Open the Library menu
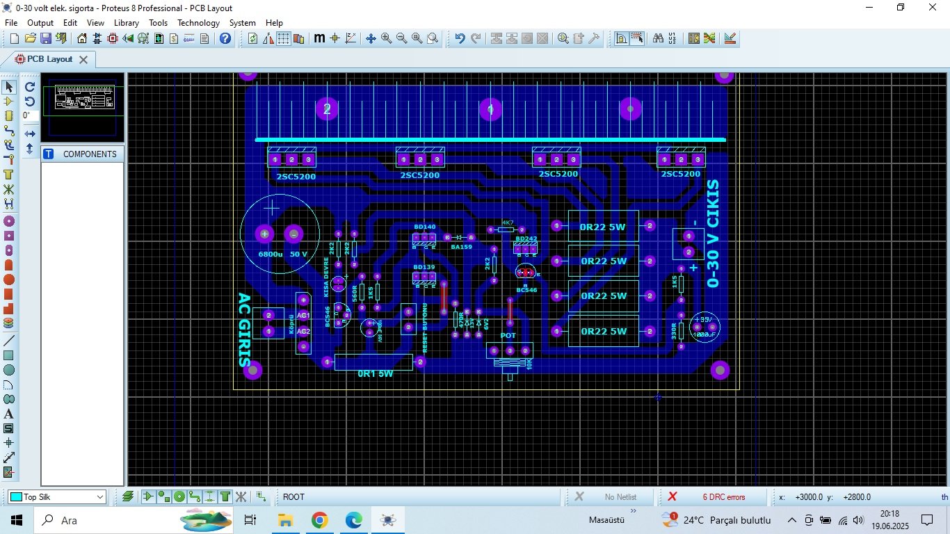 (127, 23)
